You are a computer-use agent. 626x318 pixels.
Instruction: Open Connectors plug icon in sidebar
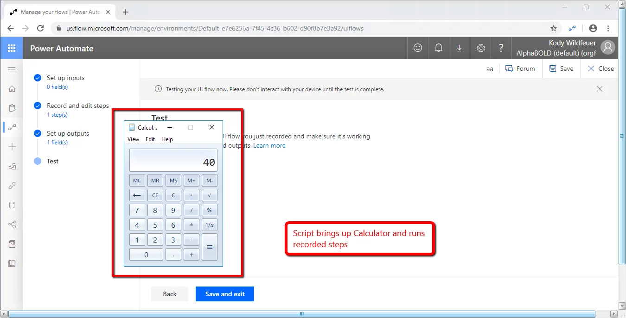[x=12, y=186]
